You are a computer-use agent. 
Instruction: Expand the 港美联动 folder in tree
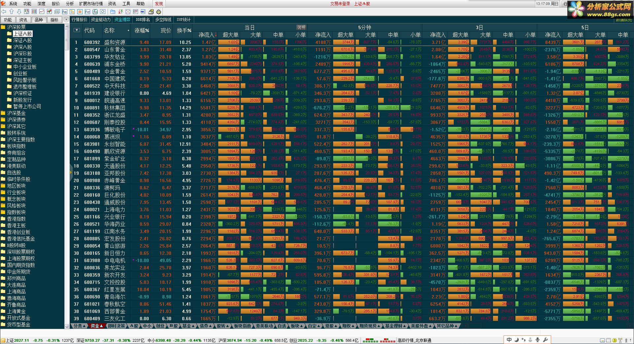16,166
